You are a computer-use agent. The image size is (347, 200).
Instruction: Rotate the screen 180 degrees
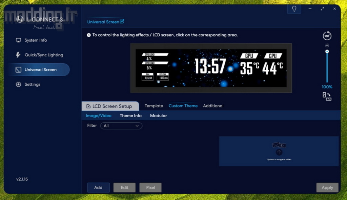click(x=327, y=36)
